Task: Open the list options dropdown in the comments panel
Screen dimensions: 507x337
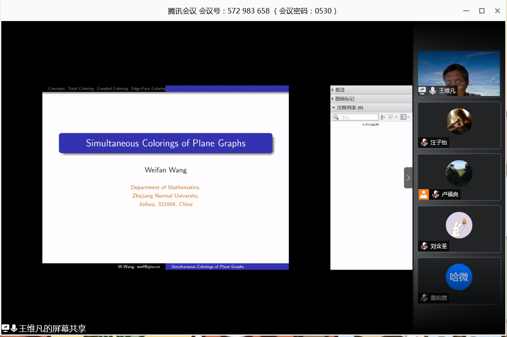Action: pyautogui.click(x=404, y=117)
